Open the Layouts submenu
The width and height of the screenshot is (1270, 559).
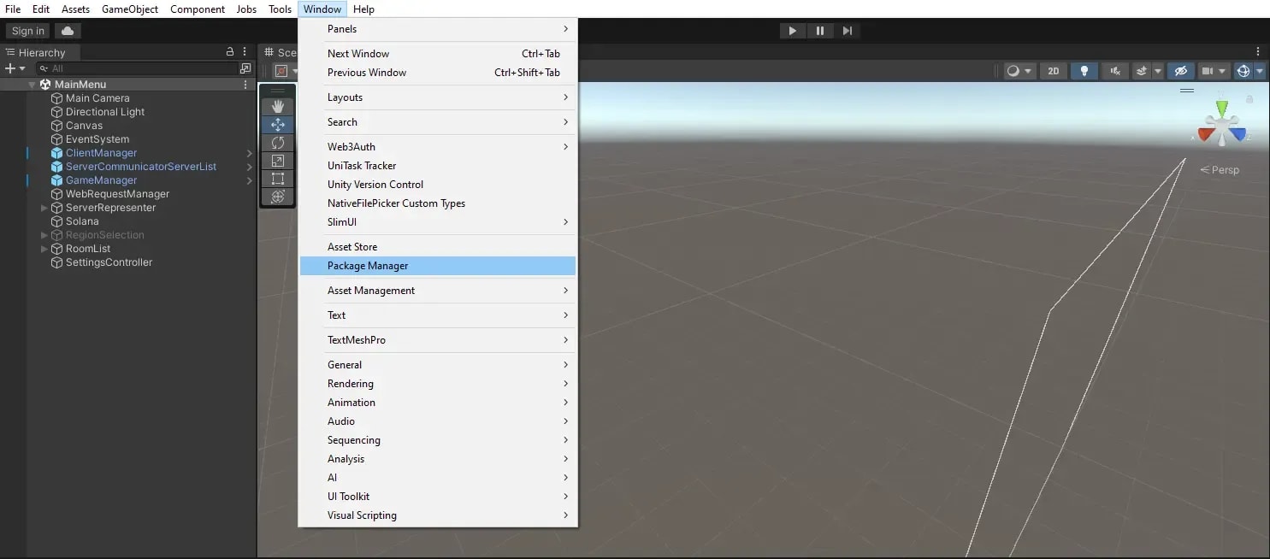pos(438,97)
